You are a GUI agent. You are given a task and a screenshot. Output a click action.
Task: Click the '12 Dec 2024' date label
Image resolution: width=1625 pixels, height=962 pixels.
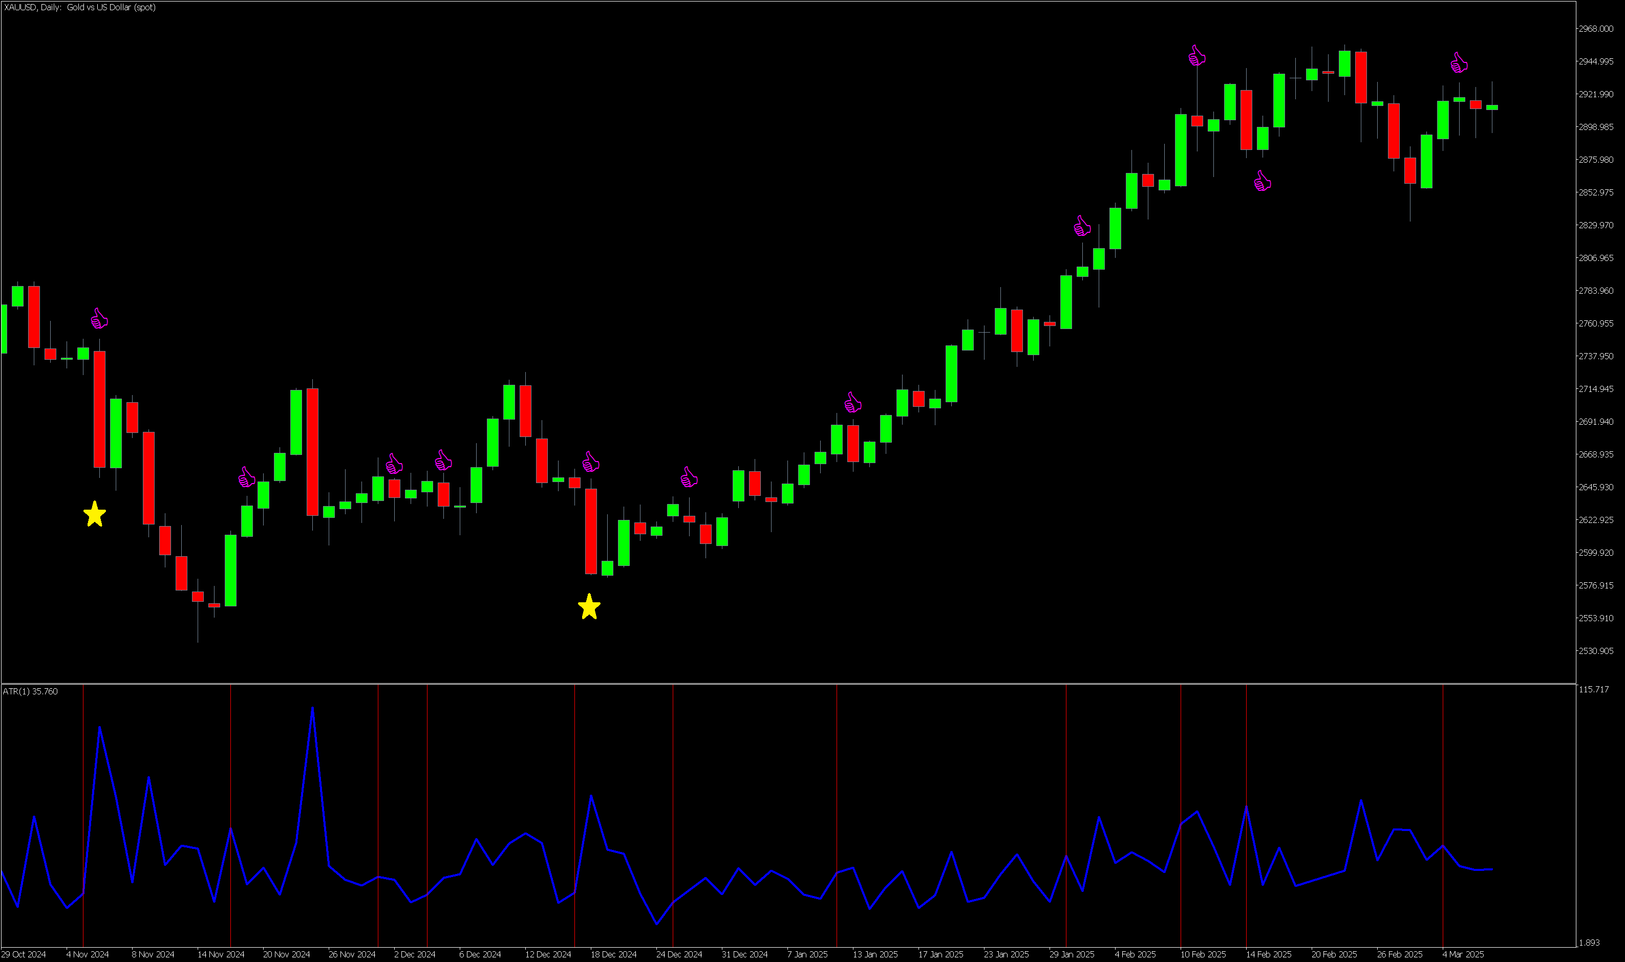[549, 954]
